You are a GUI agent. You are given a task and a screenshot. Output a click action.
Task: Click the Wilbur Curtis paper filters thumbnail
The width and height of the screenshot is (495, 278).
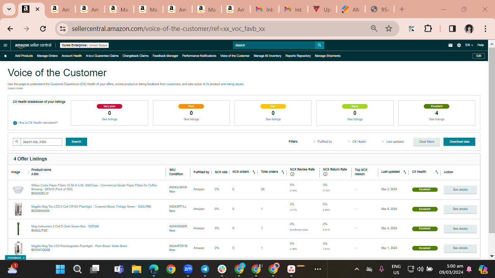[x=18, y=189]
